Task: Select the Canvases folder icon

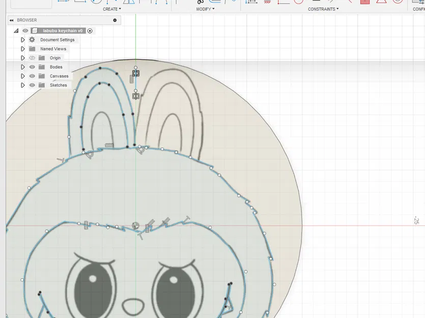Action: pos(42,76)
